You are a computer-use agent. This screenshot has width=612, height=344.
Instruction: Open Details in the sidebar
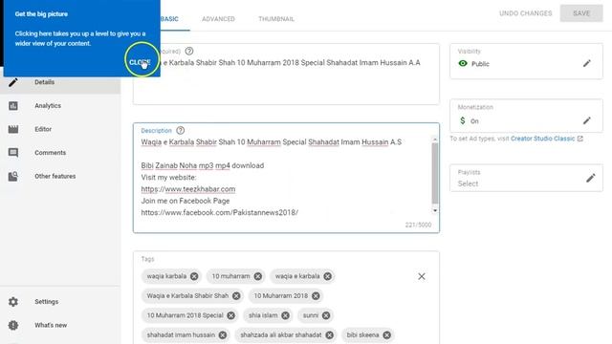60,82
